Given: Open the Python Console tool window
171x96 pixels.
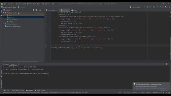Looking at the screenshot, I should [x=40, y=90].
